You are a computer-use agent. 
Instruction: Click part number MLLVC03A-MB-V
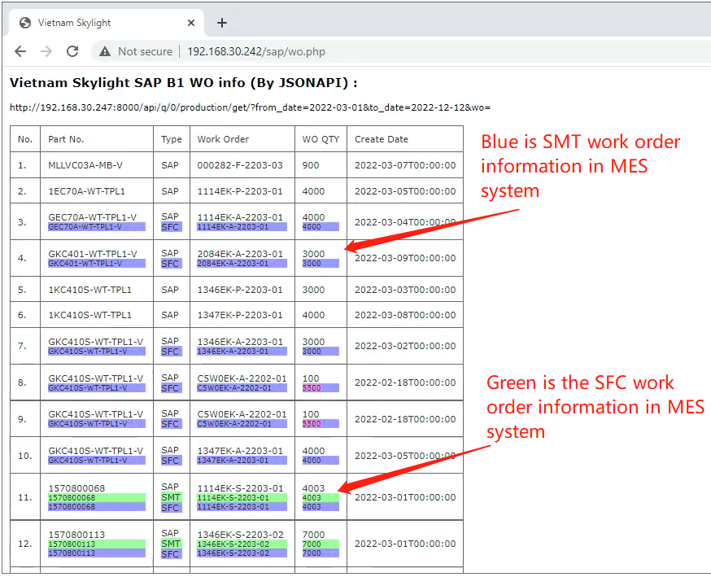(85, 165)
